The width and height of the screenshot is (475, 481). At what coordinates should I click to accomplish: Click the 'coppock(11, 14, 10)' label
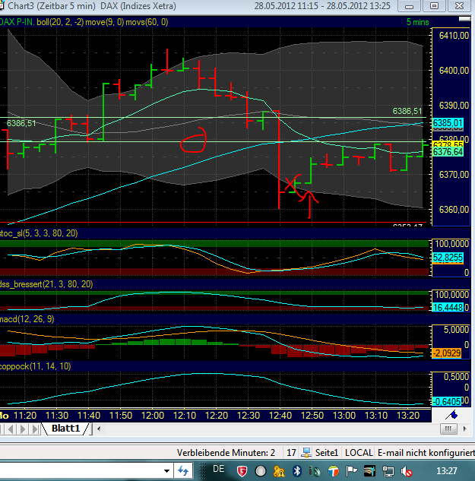click(35, 366)
